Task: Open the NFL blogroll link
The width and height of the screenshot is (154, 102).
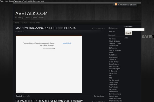Action: 111,78
